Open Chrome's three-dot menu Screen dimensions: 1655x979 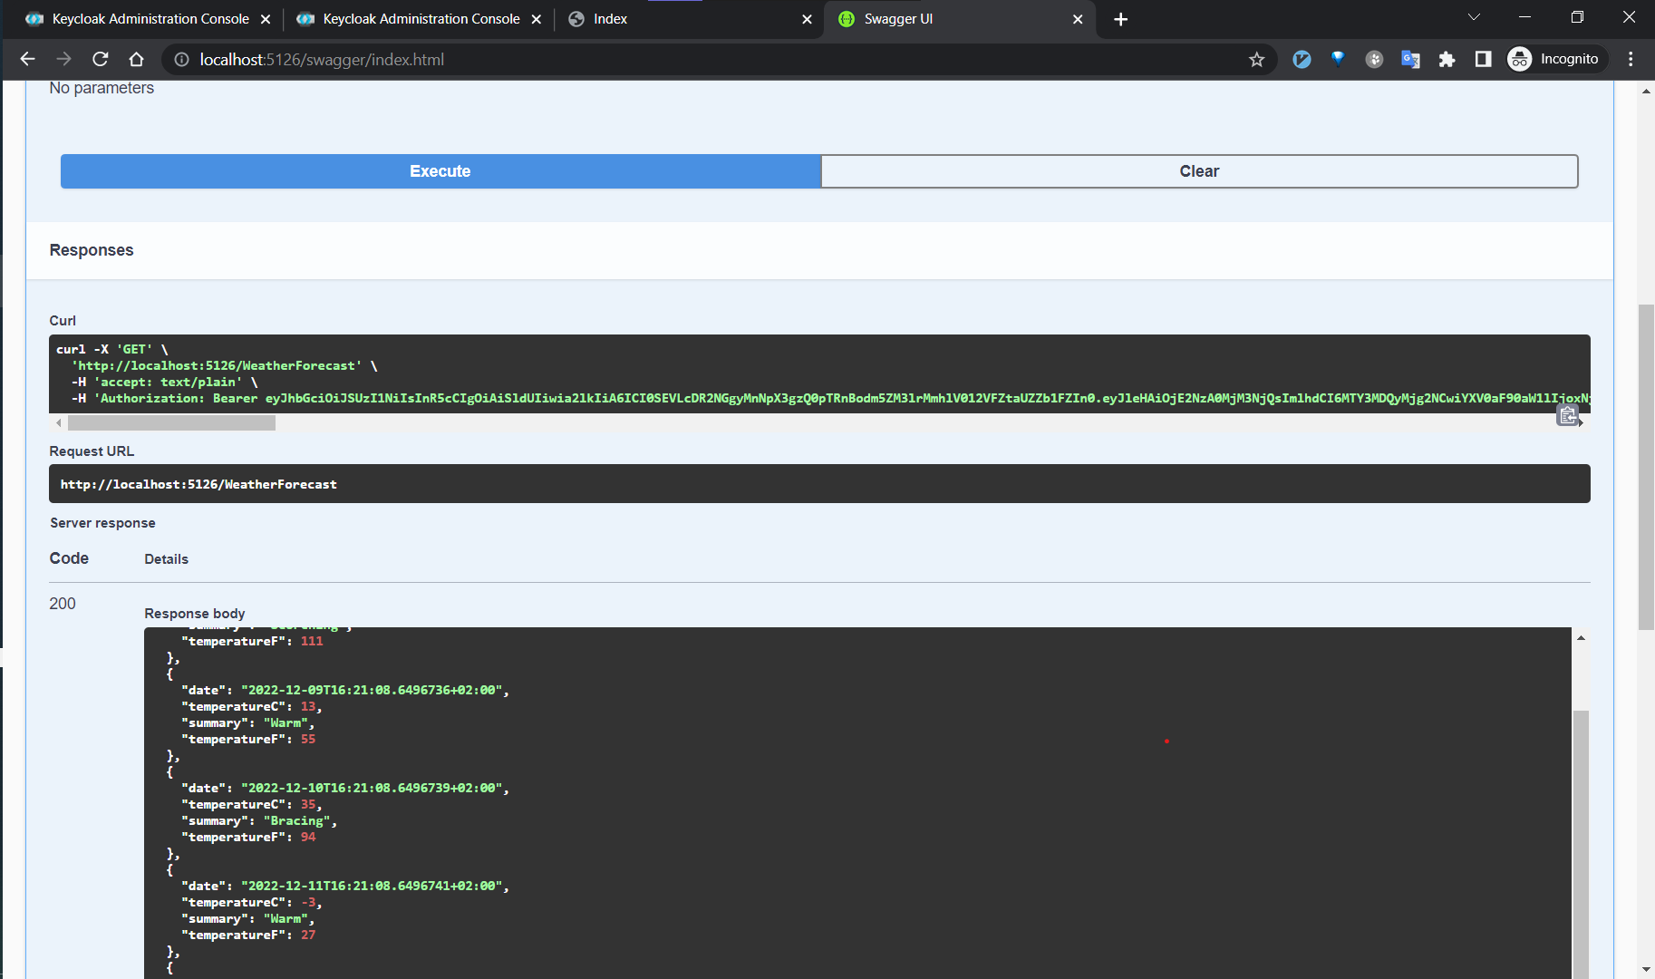tap(1631, 59)
